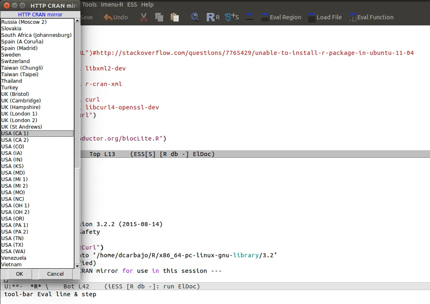Open the Imenu-R menu

[x=112, y=5]
